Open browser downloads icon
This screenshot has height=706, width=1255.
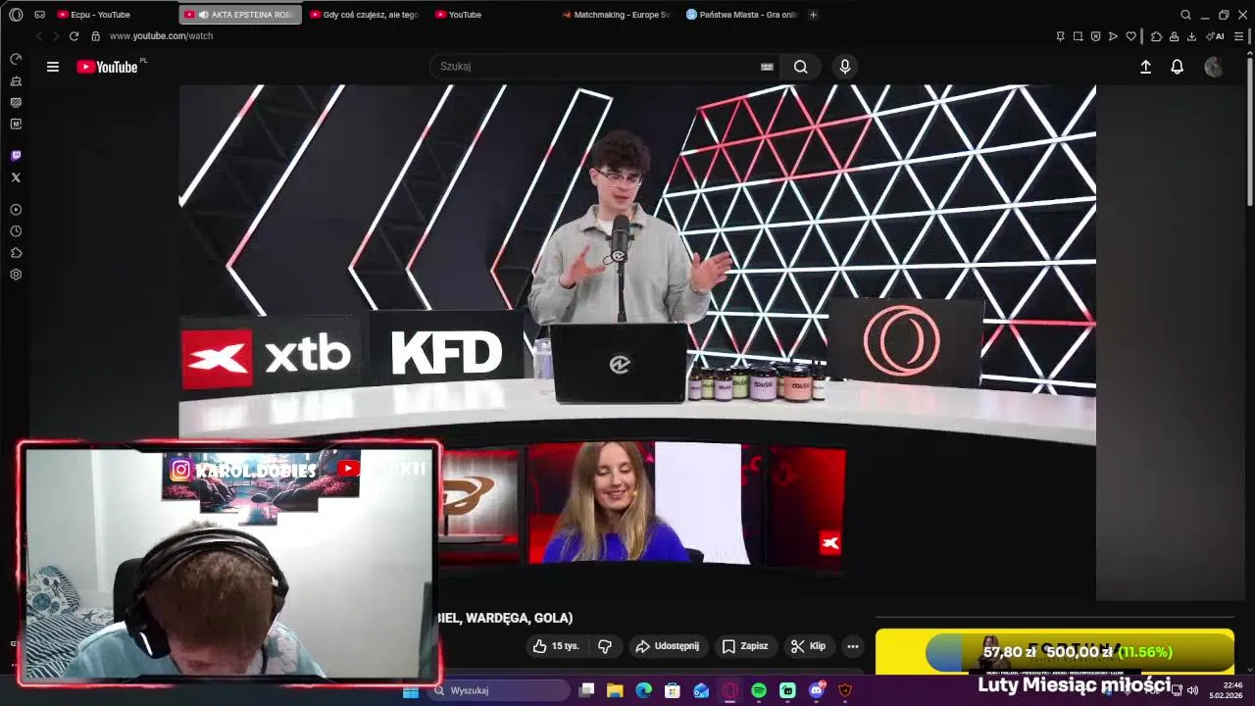(1191, 36)
